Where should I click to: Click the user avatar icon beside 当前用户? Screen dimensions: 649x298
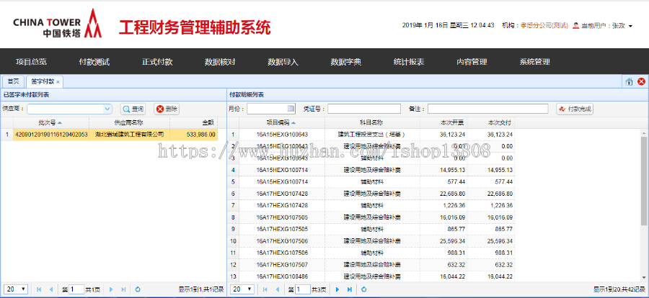tap(575, 26)
